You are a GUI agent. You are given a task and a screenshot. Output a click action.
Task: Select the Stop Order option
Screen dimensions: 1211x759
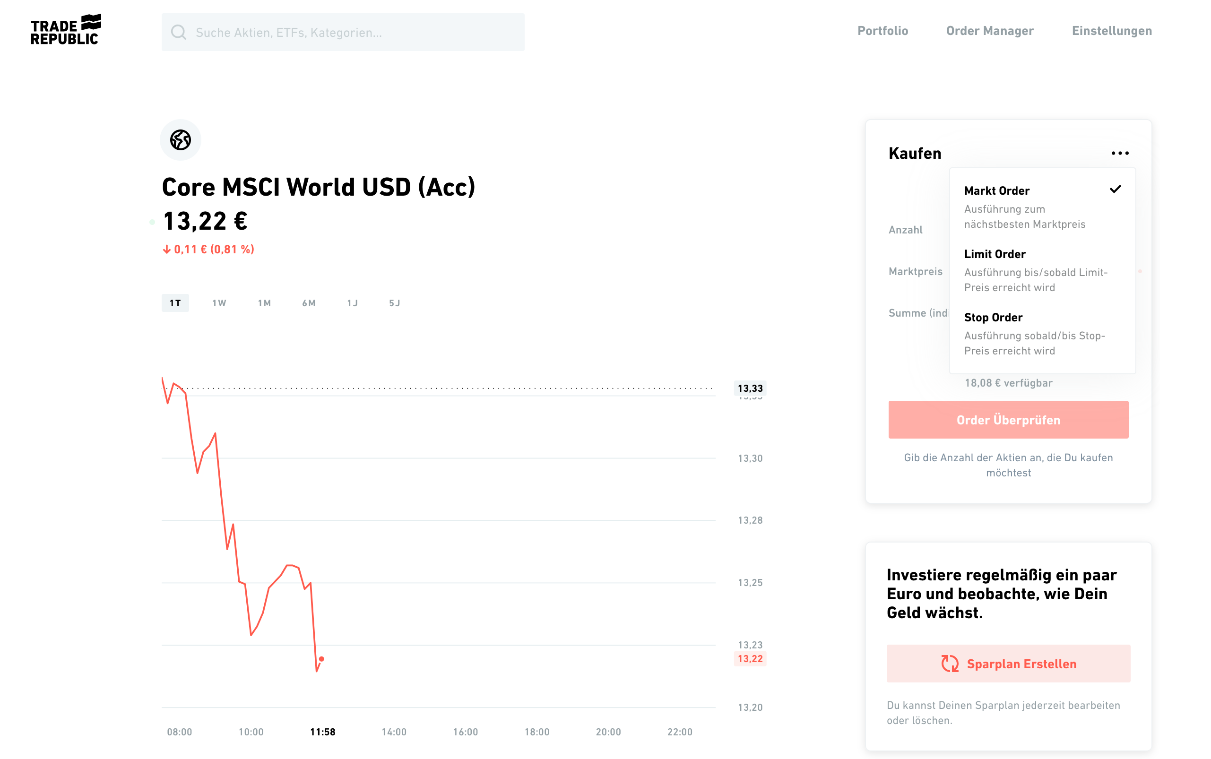(x=1034, y=333)
